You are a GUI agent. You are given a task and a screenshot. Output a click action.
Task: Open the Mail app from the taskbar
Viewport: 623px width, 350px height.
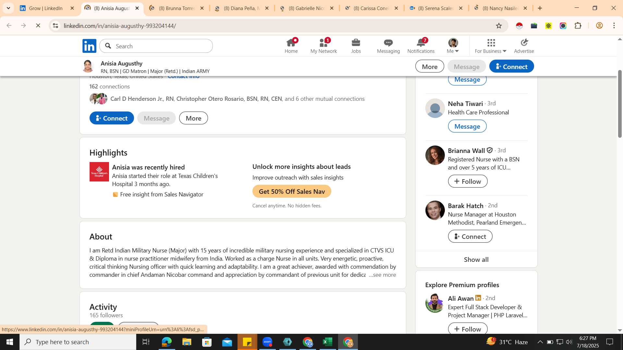coord(227,342)
